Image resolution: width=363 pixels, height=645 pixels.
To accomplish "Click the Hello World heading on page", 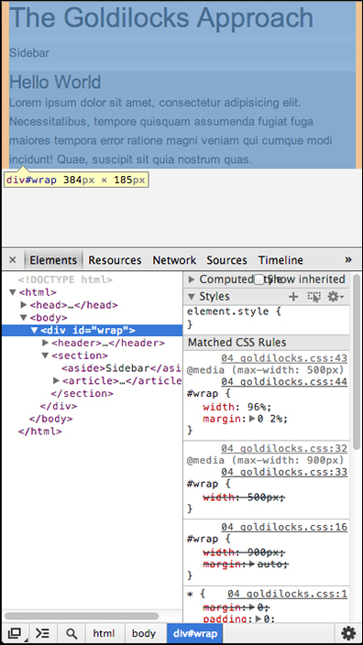I will tap(55, 82).
